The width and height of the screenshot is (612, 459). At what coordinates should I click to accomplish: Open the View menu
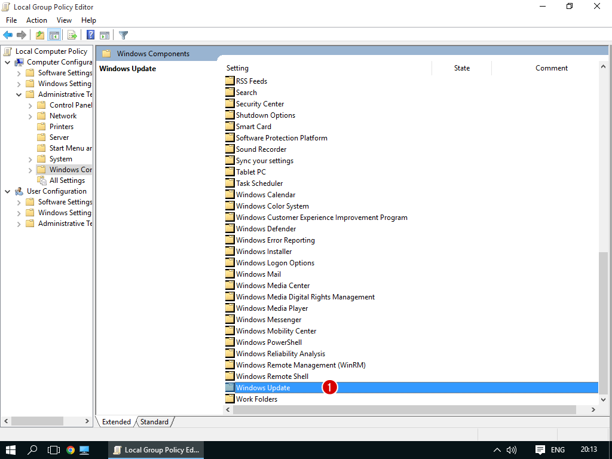tap(64, 20)
